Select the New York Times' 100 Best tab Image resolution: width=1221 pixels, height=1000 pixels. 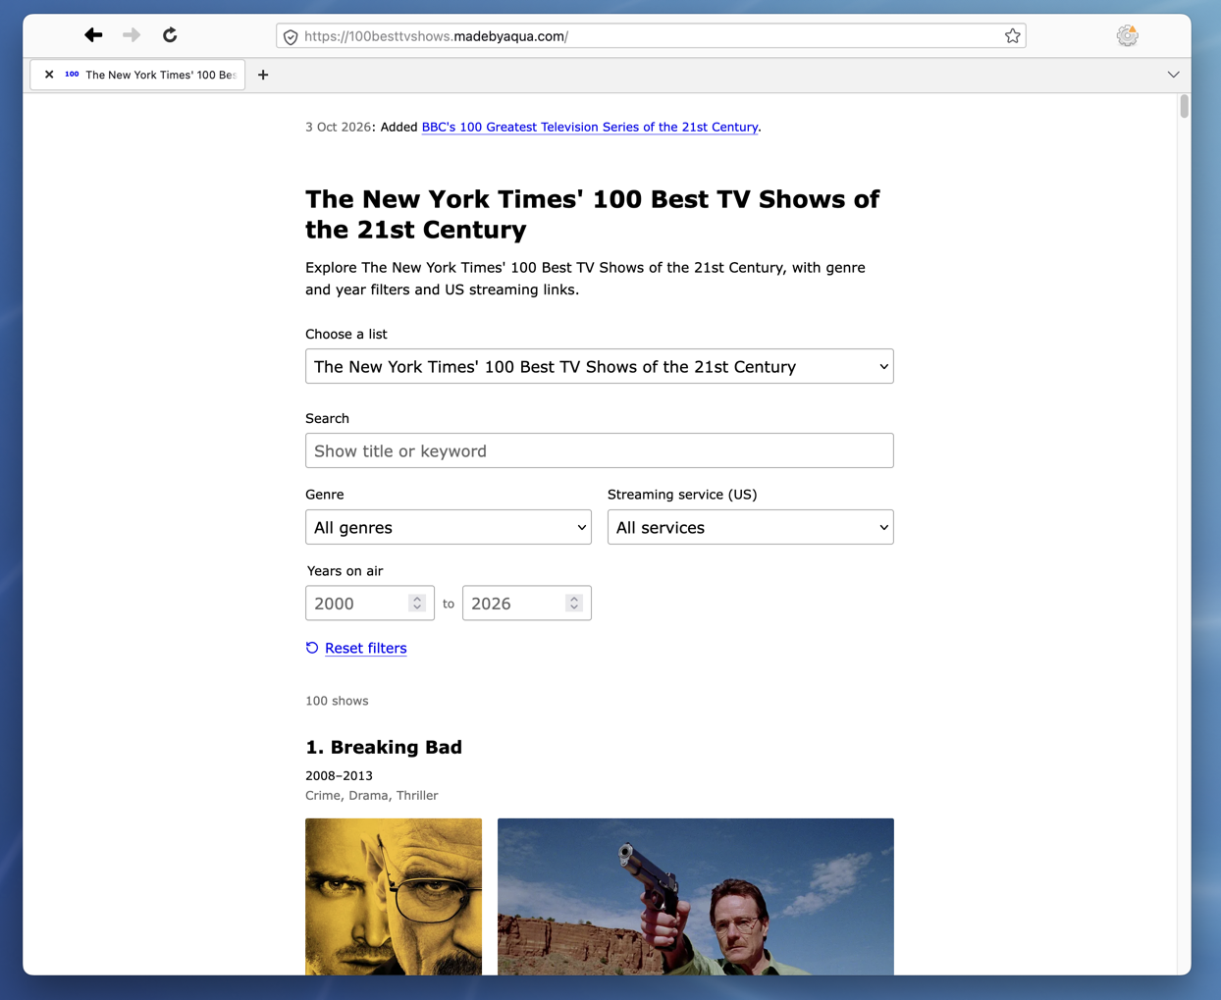coord(137,75)
